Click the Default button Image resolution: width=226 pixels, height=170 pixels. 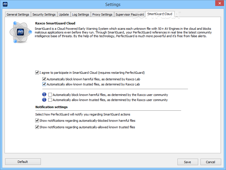coord(23,162)
